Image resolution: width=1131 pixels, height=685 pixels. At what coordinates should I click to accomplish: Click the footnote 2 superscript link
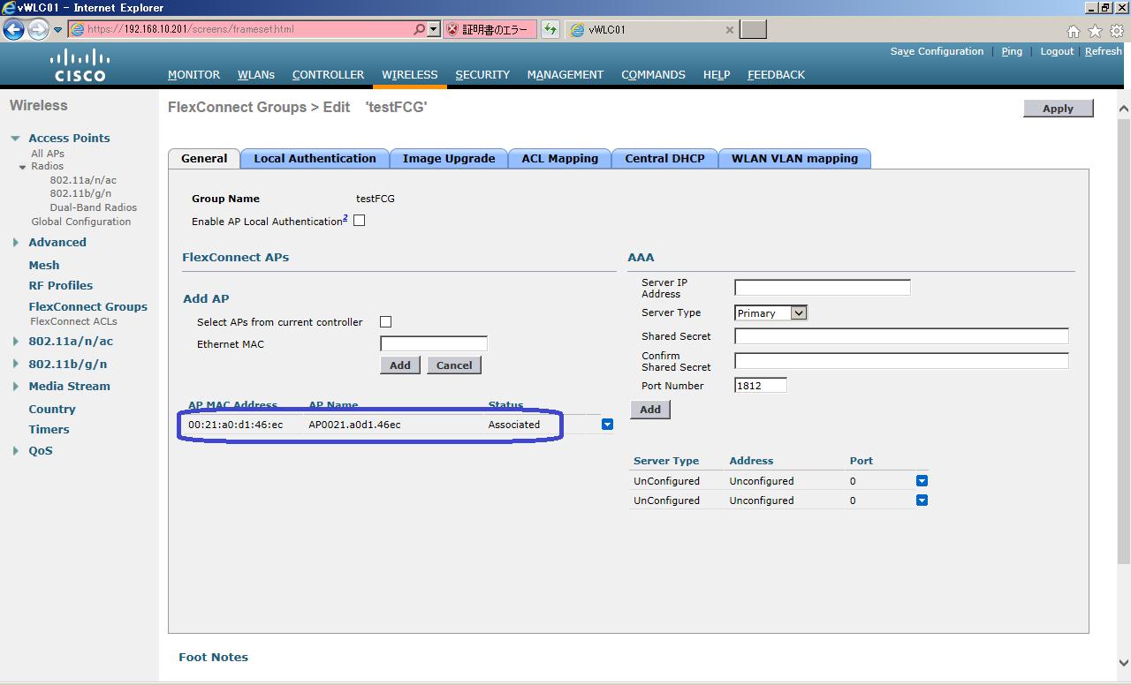(345, 218)
